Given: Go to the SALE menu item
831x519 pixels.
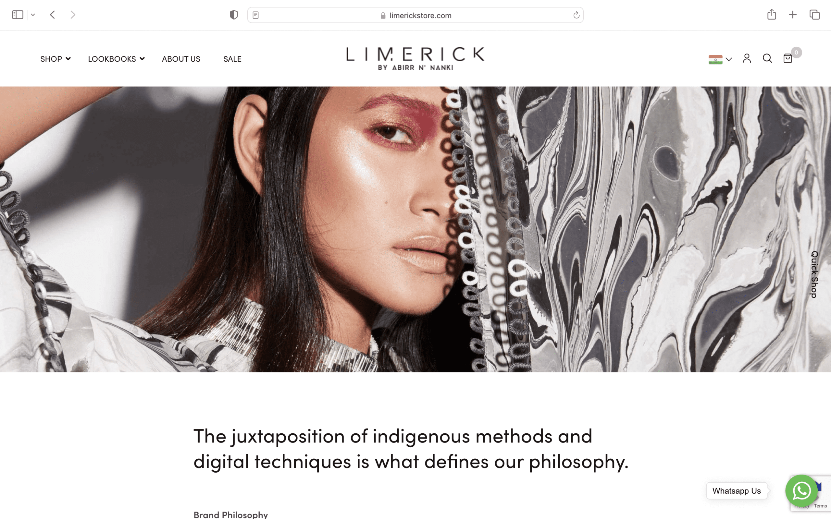Looking at the screenshot, I should pyautogui.click(x=232, y=59).
